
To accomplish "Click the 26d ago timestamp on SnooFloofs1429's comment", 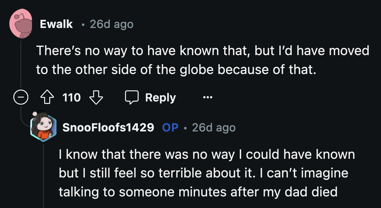I will click(214, 128).
